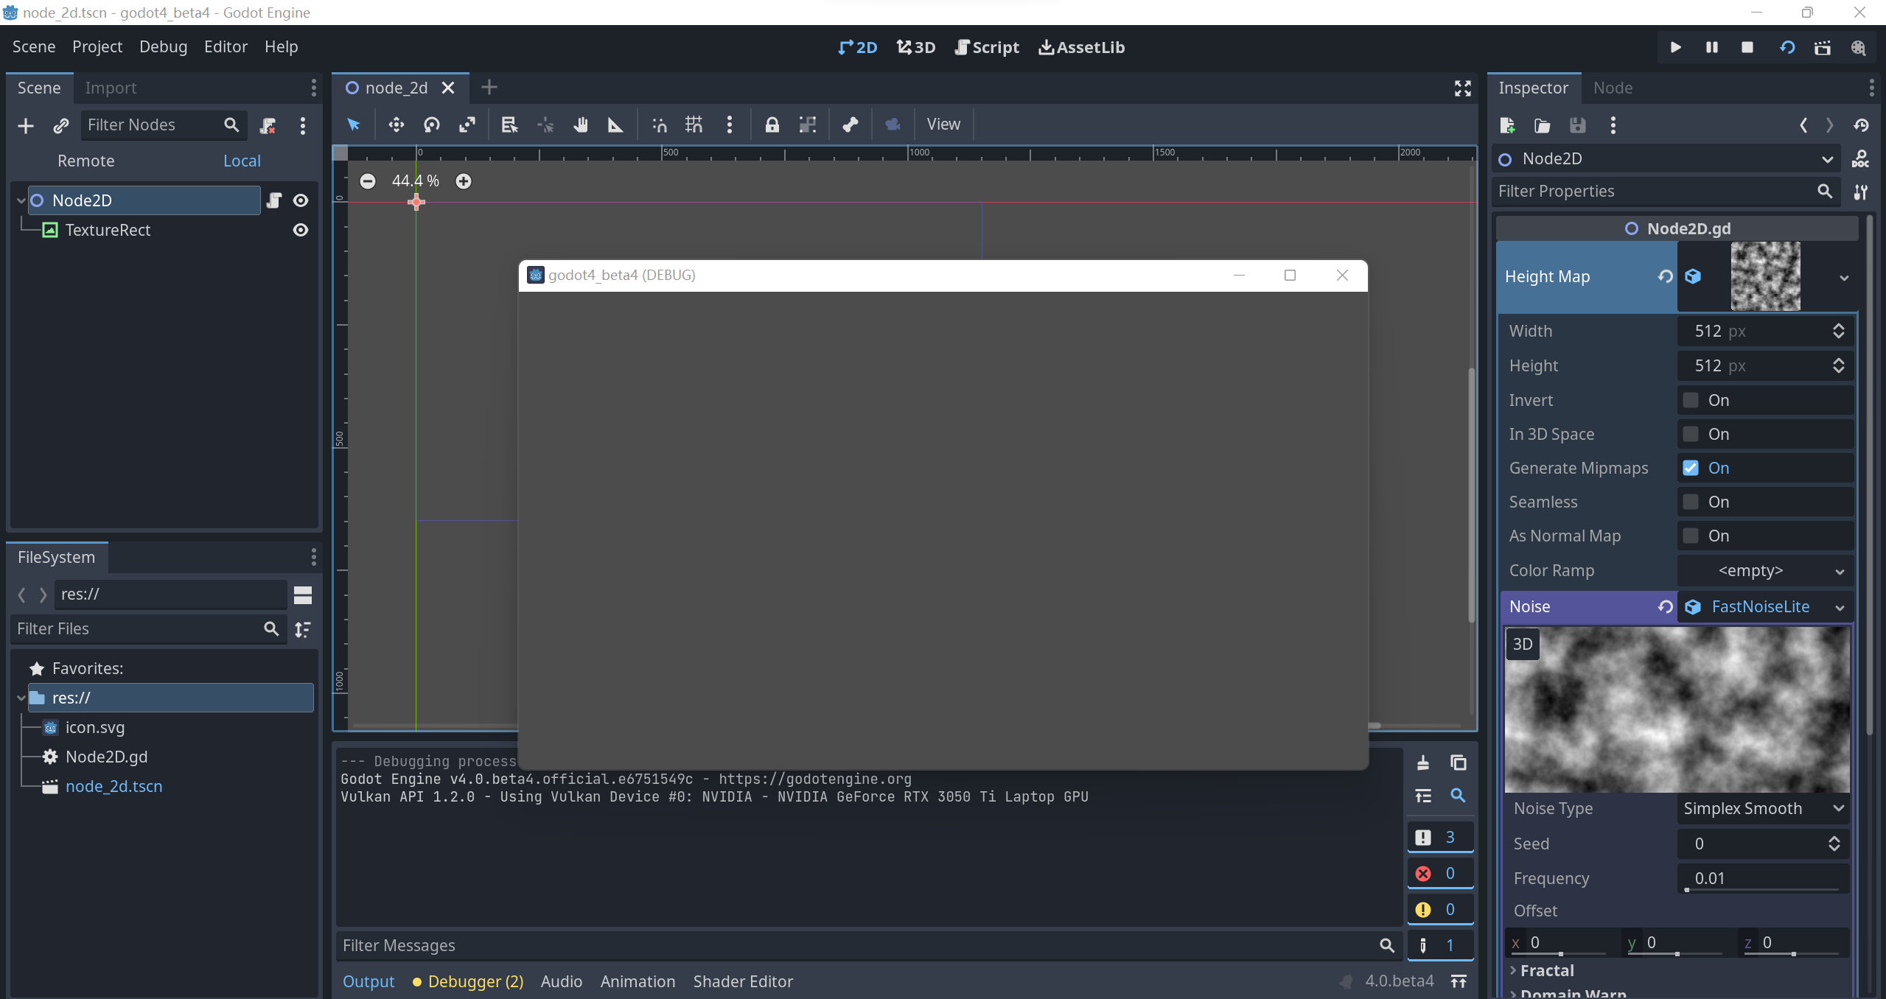Toggle the 3D noise preview button
Viewport: 1886px width, 999px height.
1523,644
